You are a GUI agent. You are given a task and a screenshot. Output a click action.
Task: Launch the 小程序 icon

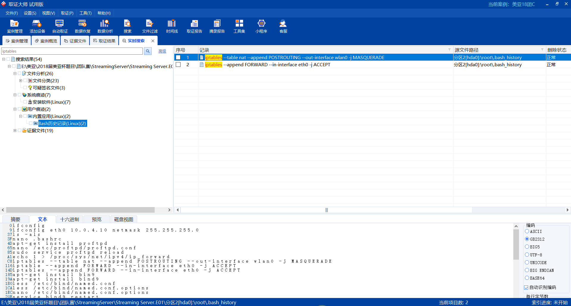pos(261,26)
